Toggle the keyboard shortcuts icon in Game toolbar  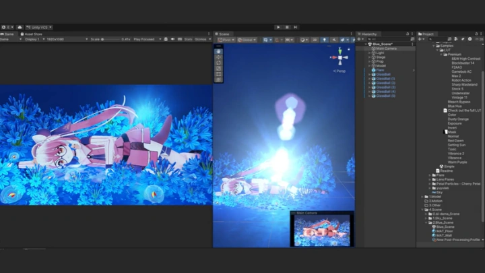[x=180, y=39]
